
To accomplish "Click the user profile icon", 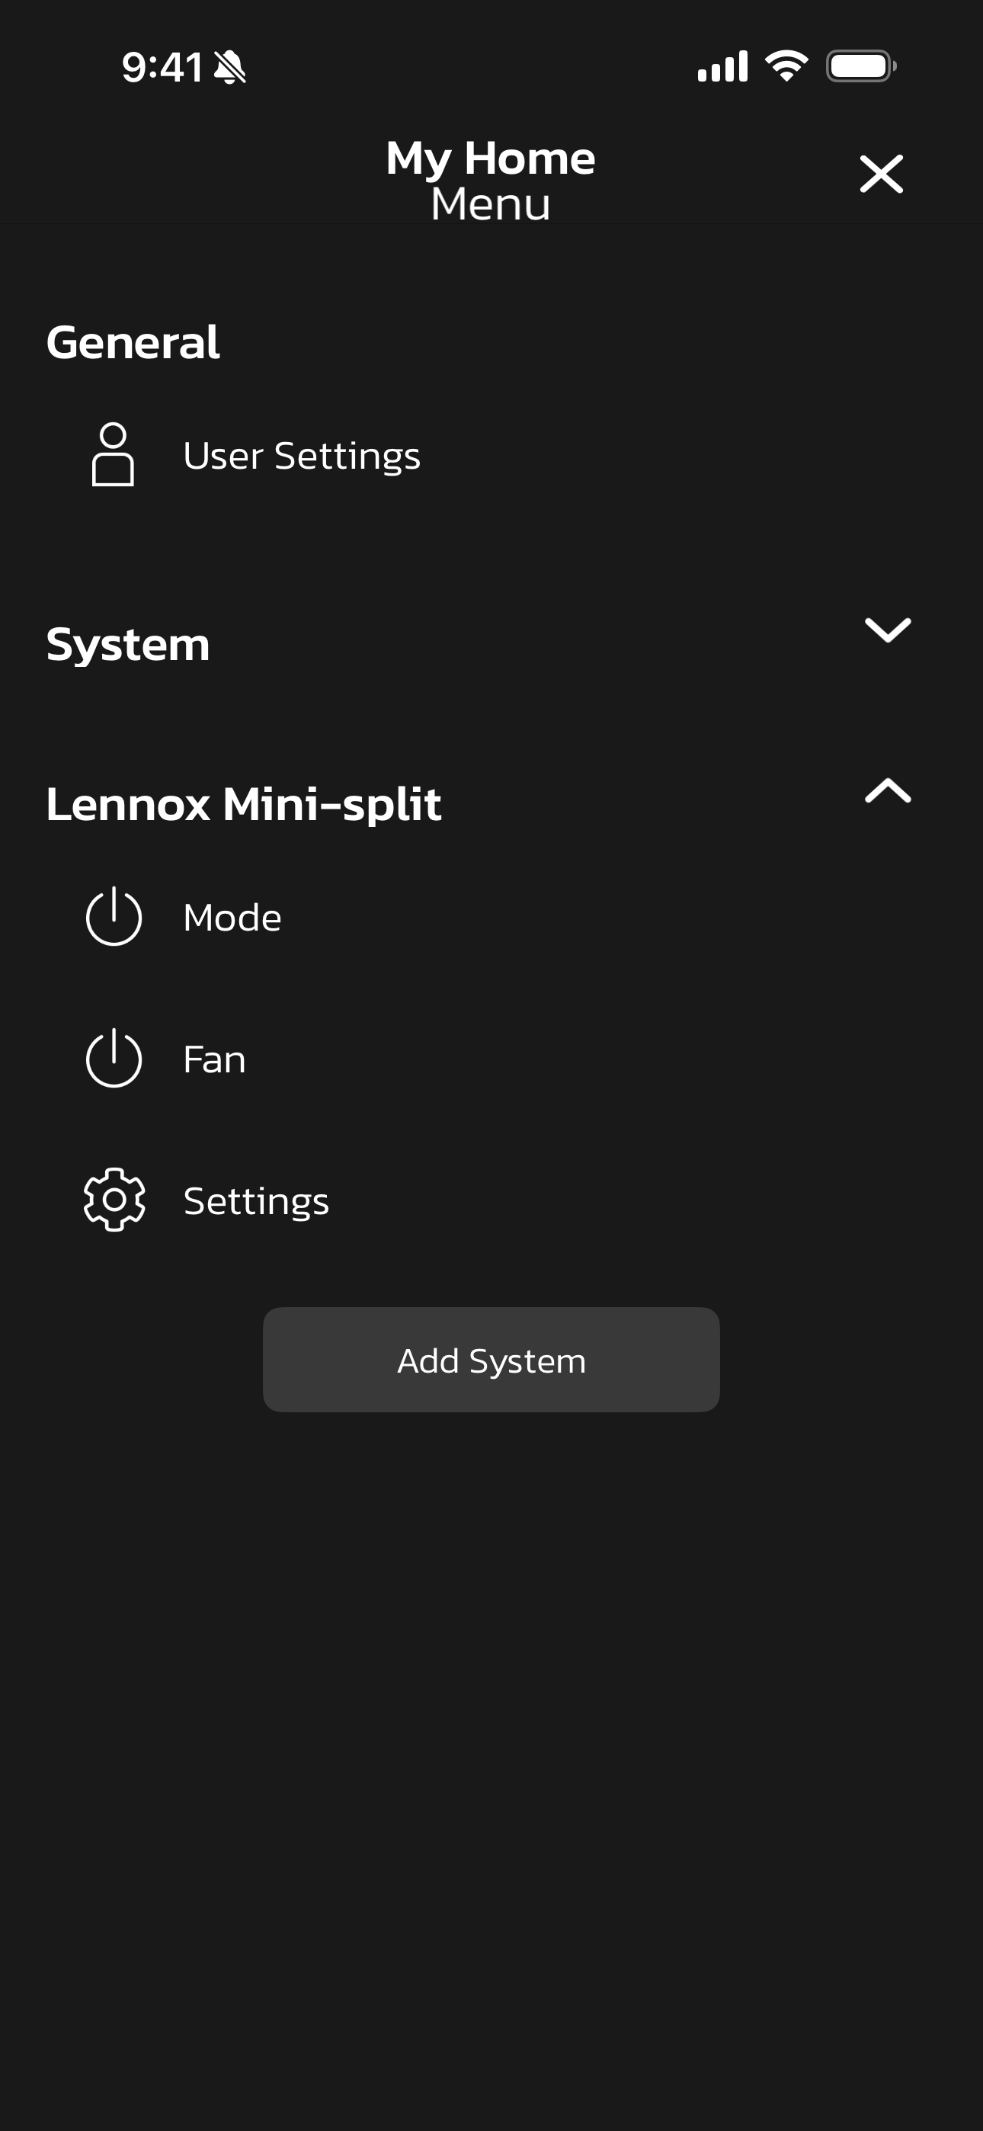I will point(113,454).
